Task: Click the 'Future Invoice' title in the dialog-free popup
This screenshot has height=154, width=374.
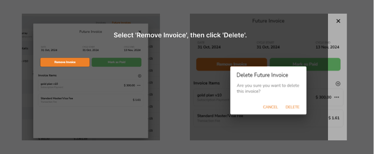Action: 91,31
